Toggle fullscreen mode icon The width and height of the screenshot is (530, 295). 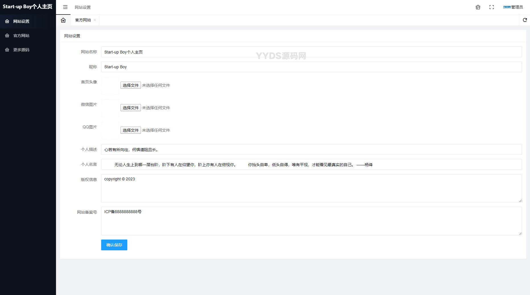tap(491, 7)
